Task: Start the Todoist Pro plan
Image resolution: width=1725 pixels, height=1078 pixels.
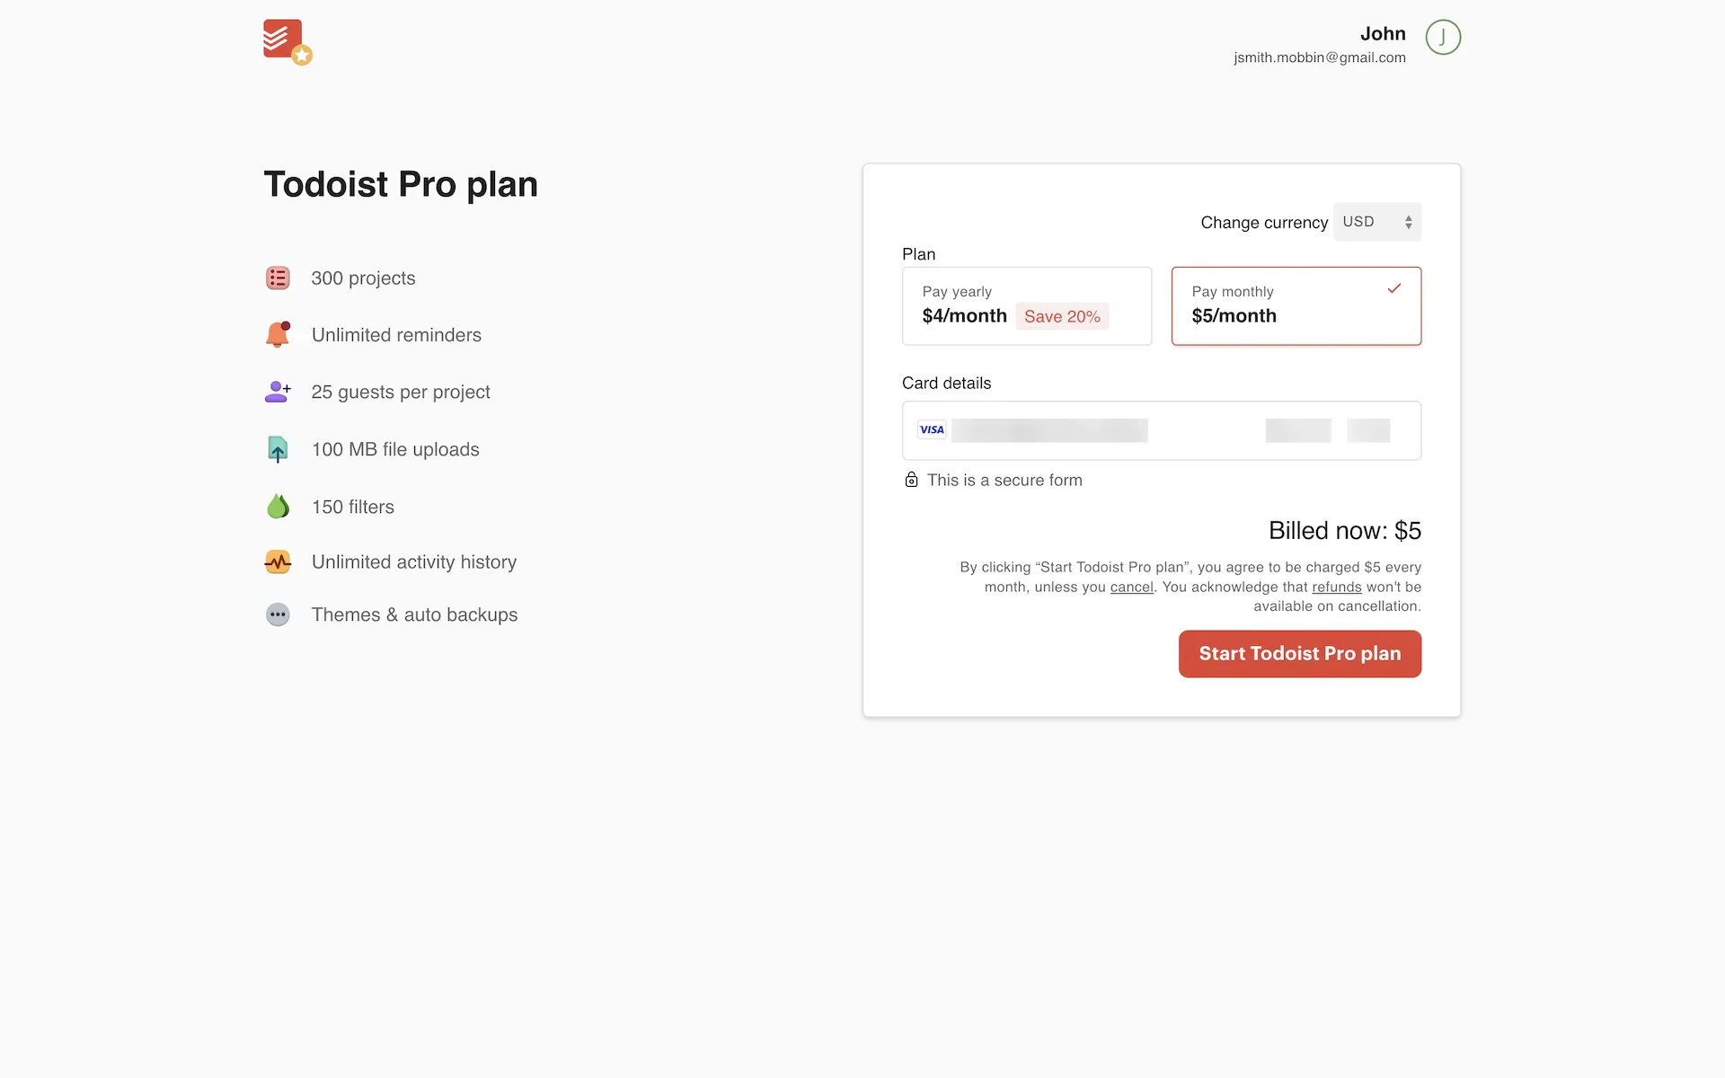Action: point(1300,654)
